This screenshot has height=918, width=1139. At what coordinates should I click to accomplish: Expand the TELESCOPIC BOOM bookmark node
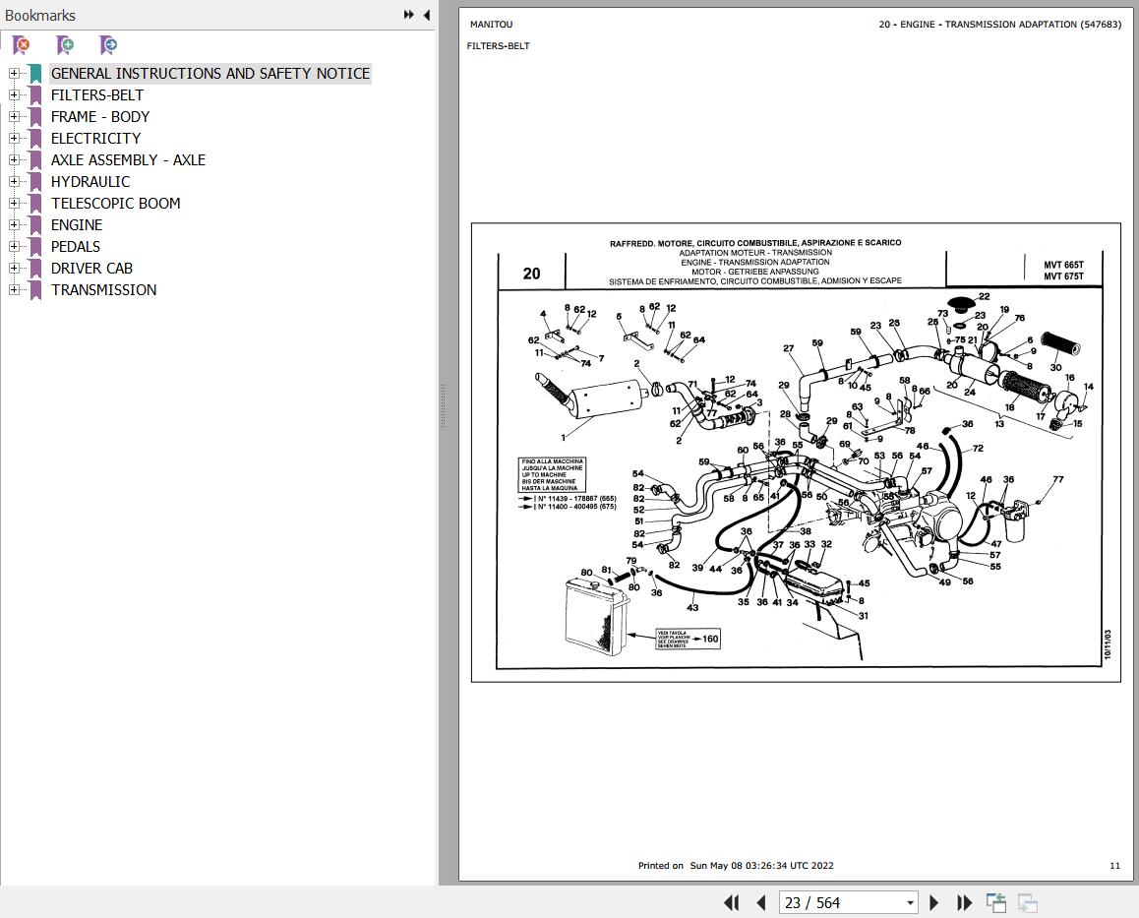pos(14,203)
